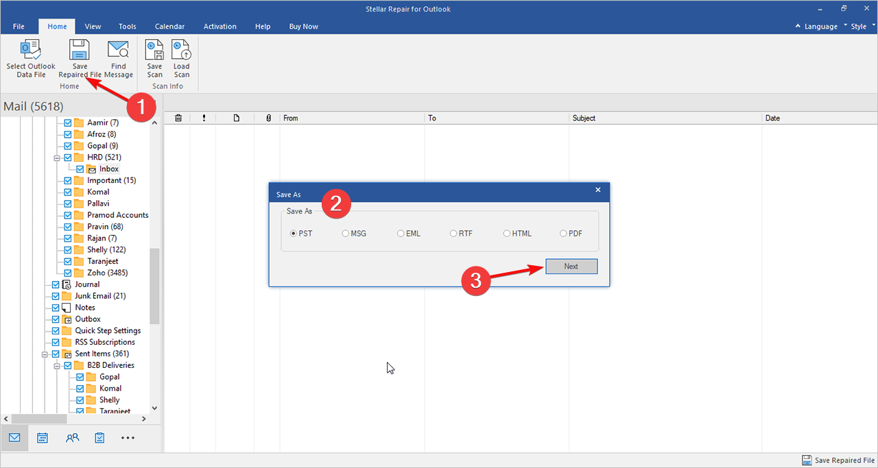Viewport: 878px width, 468px height.
Task: Collapse the B2B Deliveries node
Action: [58, 365]
